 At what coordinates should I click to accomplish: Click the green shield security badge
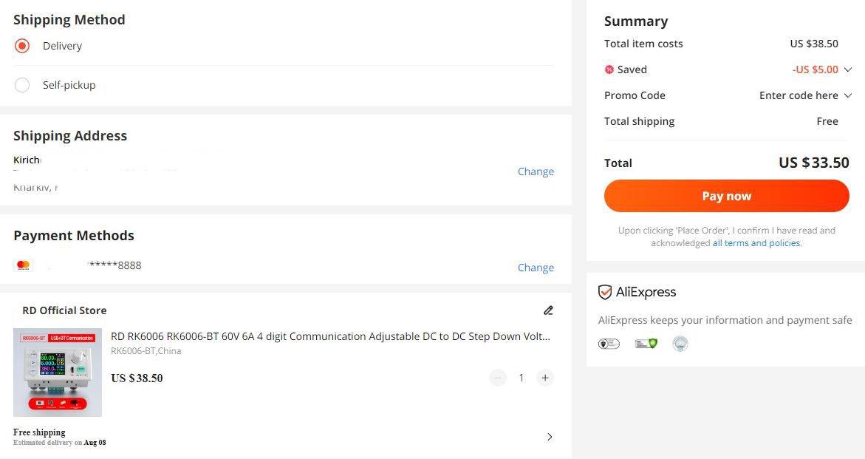click(x=646, y=344)
